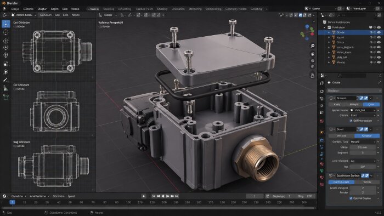384x216 pixels.
Task: Select the Cursor tool
Action: (x=6, y=32)
